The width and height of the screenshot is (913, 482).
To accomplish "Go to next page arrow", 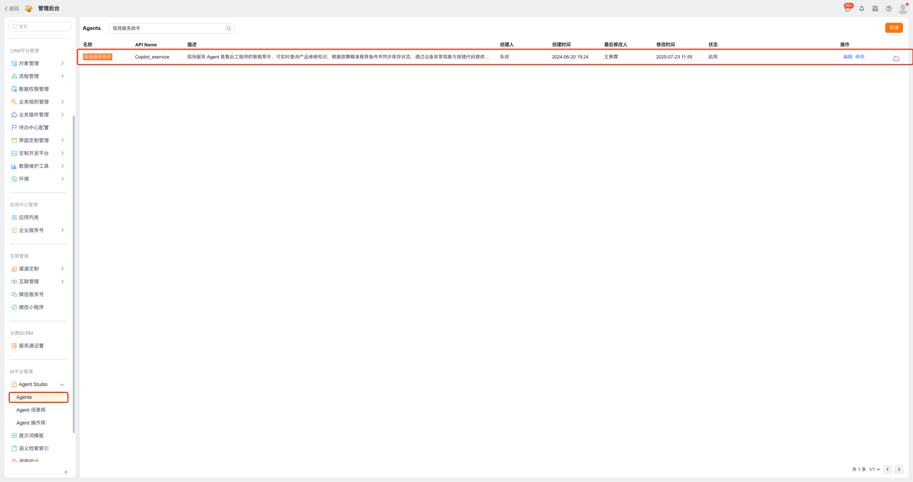I will (x=899, y=469).
